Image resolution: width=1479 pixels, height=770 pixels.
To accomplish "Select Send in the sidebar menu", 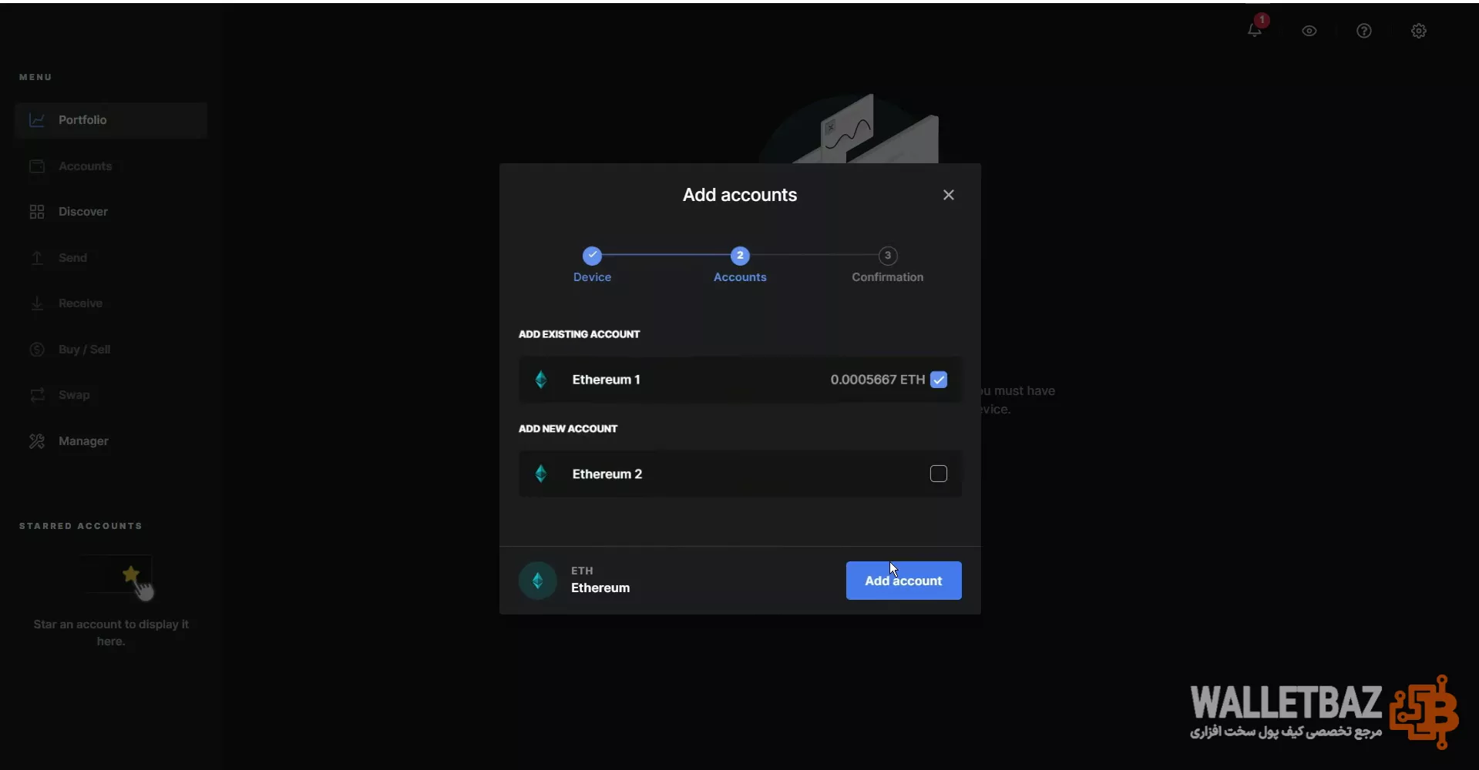I will tap(111, 258).
